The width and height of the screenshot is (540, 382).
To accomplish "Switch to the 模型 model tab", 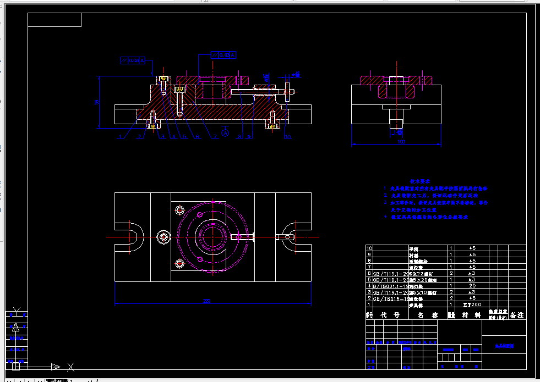I will pyautogui.click(x=57, y=380).
